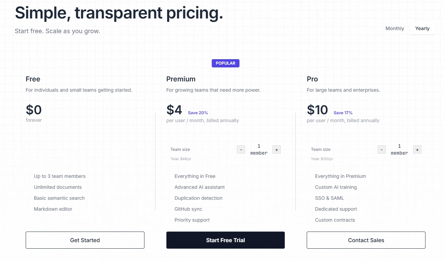Screen dimensions: 445x262
Task: Switch billing to Monthly
Action: (395, 29)
